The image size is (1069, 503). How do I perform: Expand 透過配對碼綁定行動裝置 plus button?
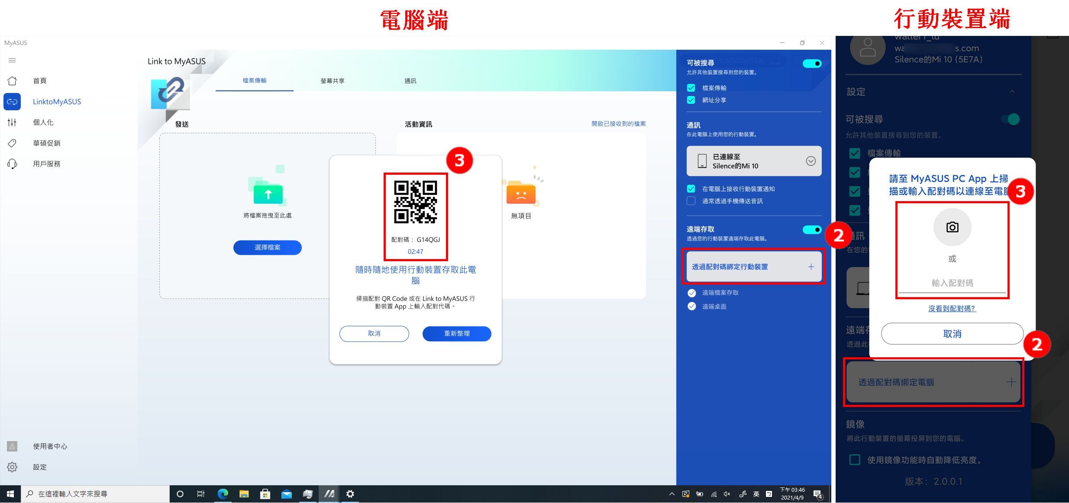811,267
